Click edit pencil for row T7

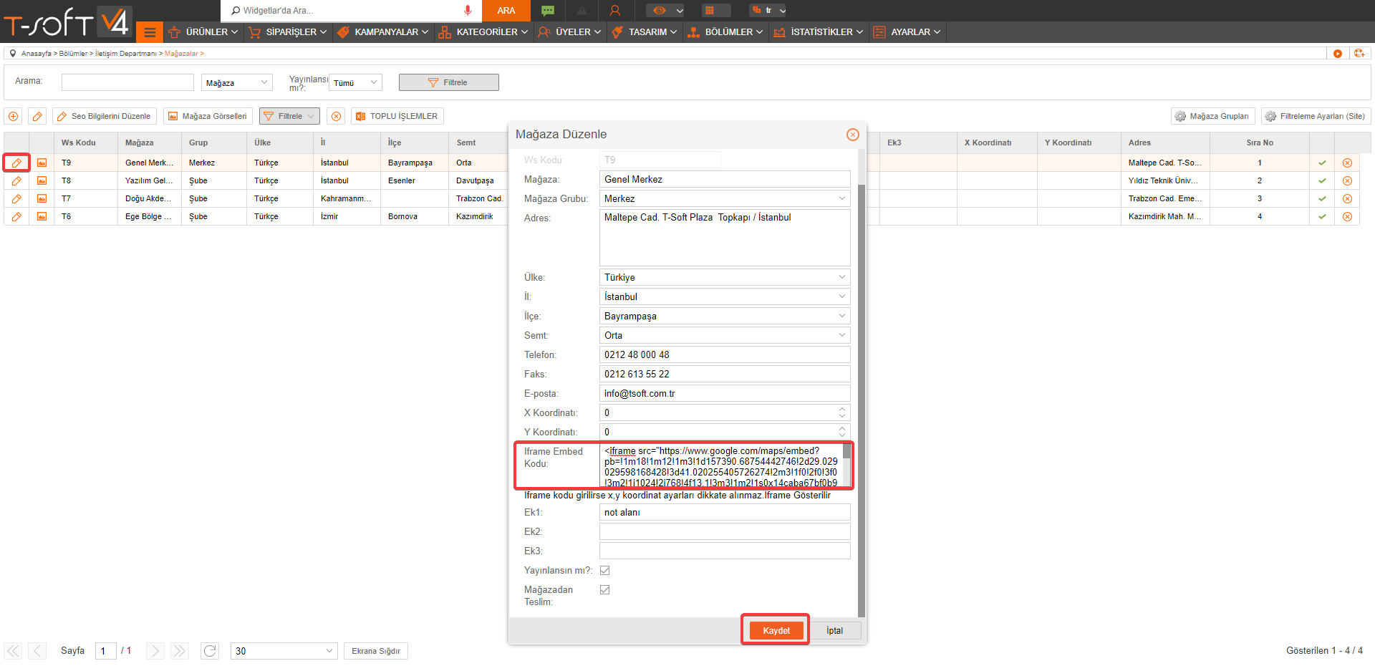(x=16, y=198)
